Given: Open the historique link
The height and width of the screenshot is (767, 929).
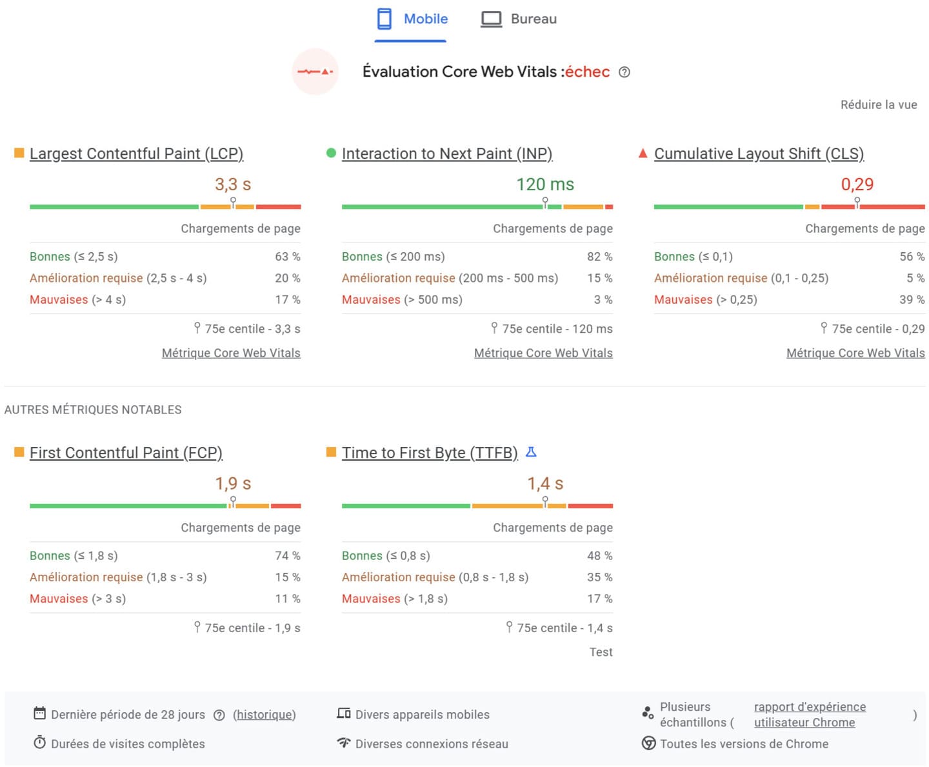Looking at the screenshot, I should [265, 715].
